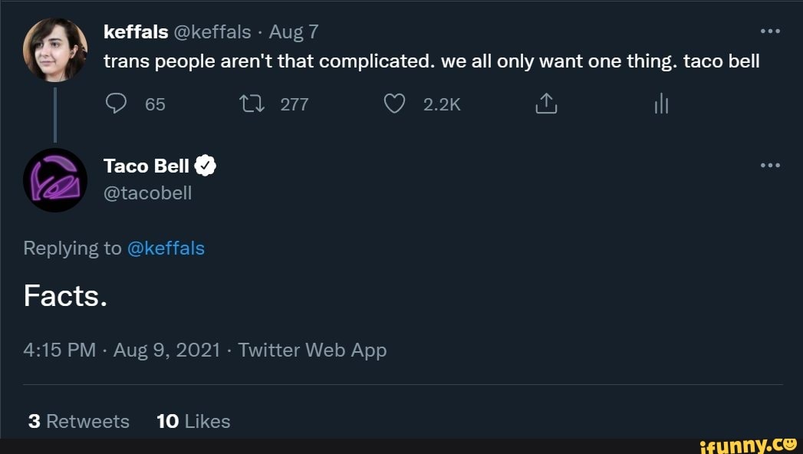
Task: Click Taco Bell's verified checkmark badge
Action: [204, 164]
